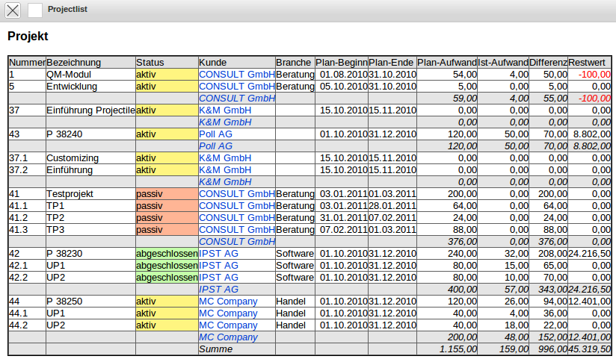The image size is (616, 359).
Task: Click CONSULT GmbH link in TP3 row
Action: click(x=236, y=230)
